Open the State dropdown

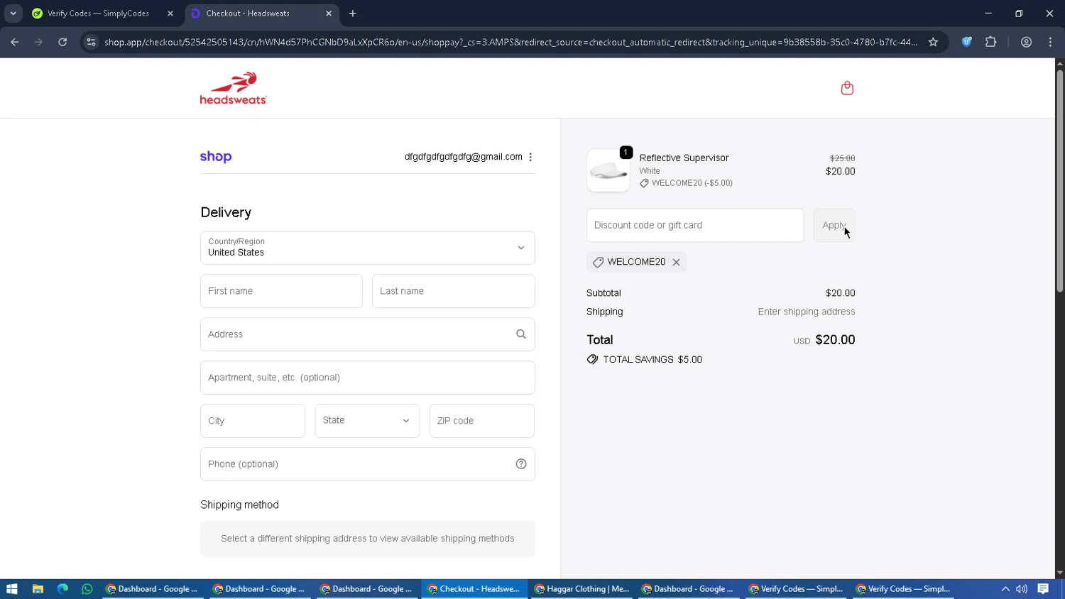[x=367, y=421]
